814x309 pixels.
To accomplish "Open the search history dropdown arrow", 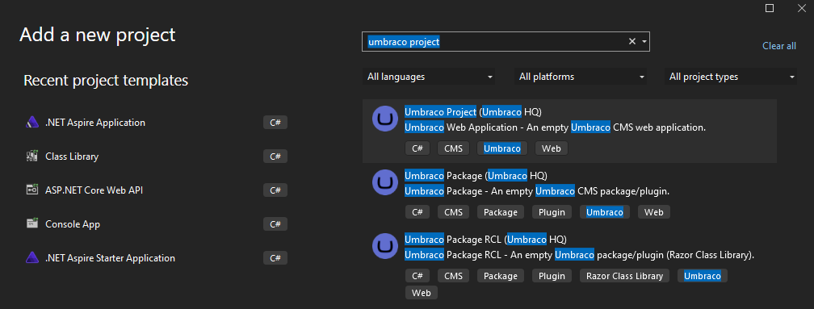I will tap(644, 41).
